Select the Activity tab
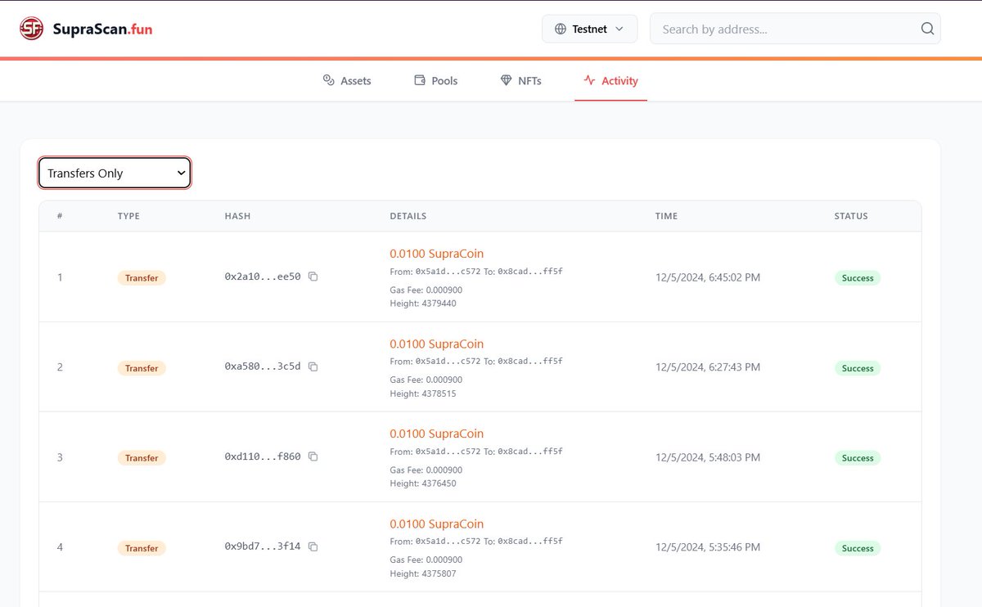The image size is (982, 607). [610, 80]
